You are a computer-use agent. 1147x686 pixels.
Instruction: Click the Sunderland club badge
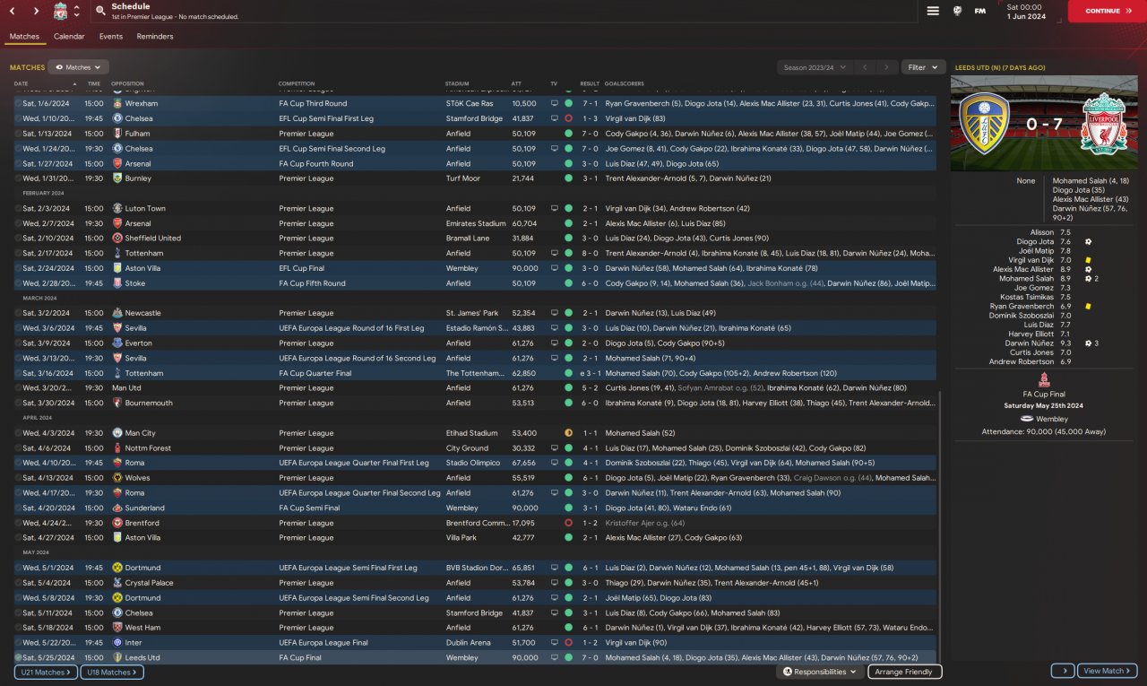click(x=117, y=508)
